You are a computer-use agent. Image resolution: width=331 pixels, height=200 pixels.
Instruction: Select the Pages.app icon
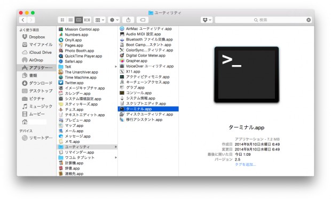(x=61, y=45)
